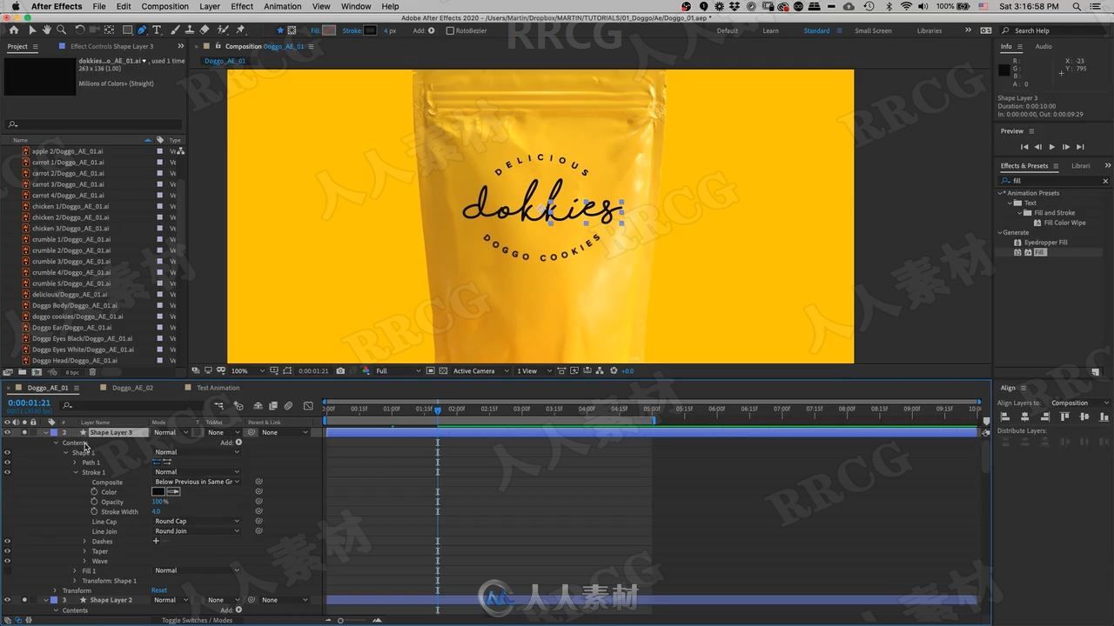The image size is (1114, 626).
Task: Click Stroke 1 Color black swatch
Action: pyautogui.click(x=159, y=492)
